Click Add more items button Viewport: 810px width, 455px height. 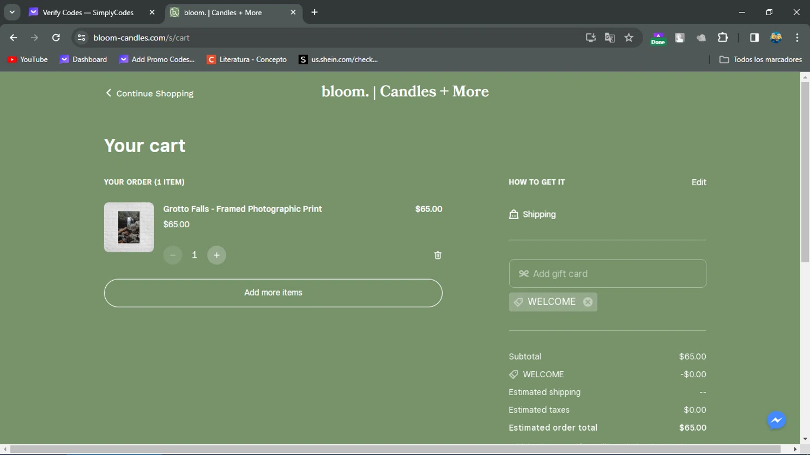coord(273,293)
